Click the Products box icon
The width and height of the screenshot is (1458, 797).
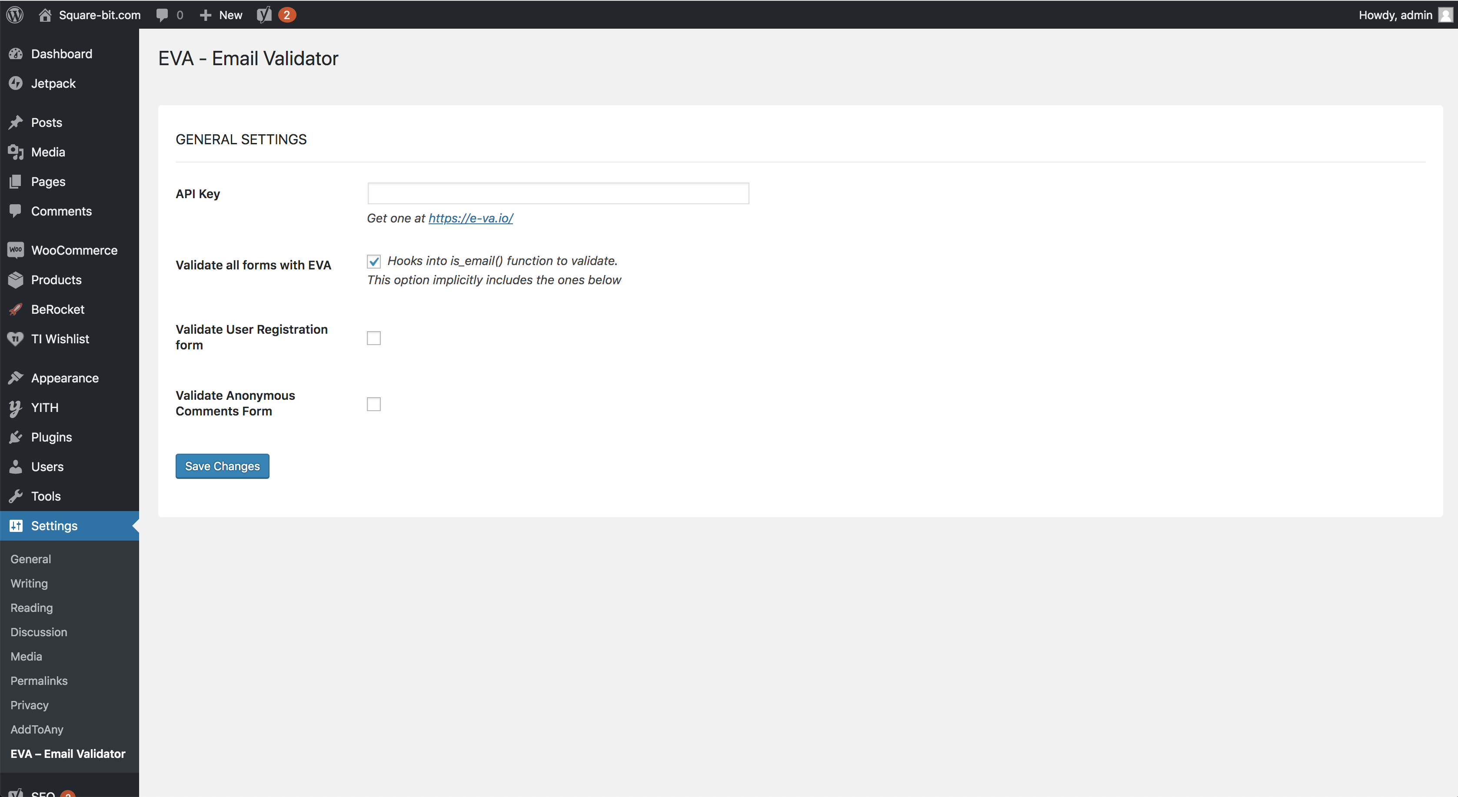[x=16, y=279]
